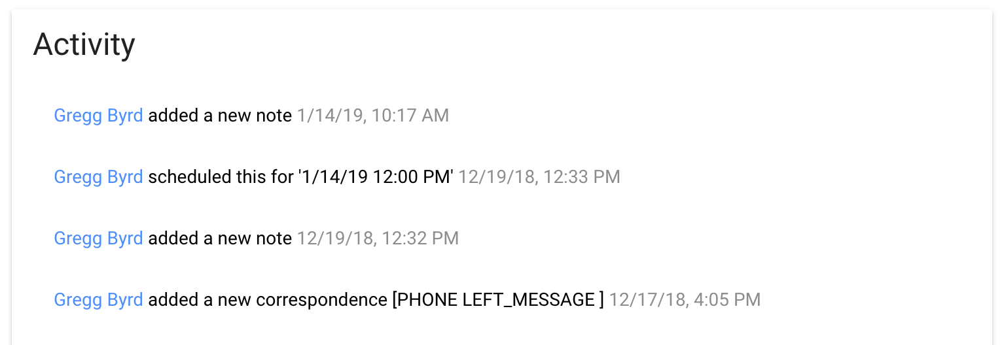
Task: Click the Activity heading
Action: click(84, 45)
